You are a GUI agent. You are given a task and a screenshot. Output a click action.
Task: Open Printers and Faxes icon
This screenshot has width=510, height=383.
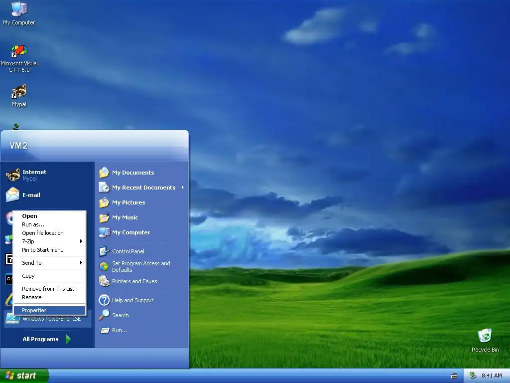click(x=104, y=281)
